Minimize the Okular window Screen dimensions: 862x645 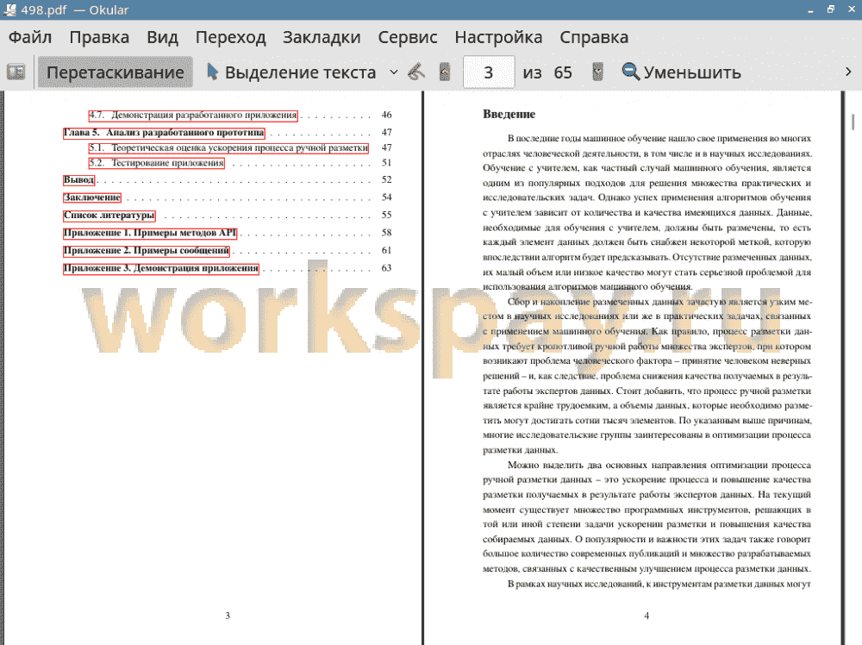[810, 10]
